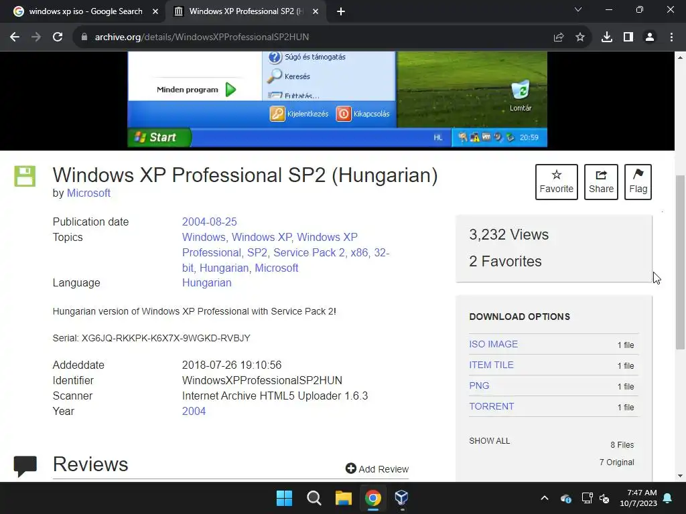Open VirtualBox from the taskbar
This screenshot has width=686, height=514.
(x=402, y=498)
